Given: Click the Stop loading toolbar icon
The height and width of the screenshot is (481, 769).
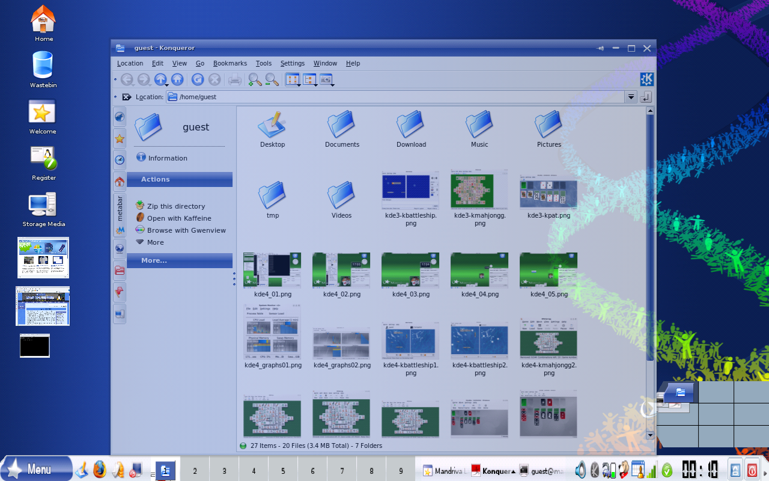Looking at the screenshot, I should pyautogui.click(x=214, y=79).
